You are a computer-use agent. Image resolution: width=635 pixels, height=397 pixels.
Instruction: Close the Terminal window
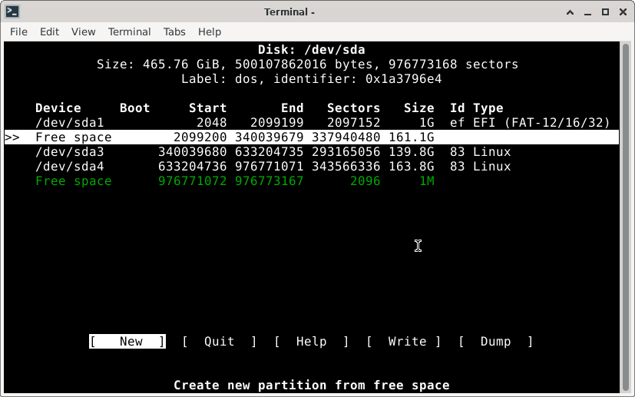(623, 12)
